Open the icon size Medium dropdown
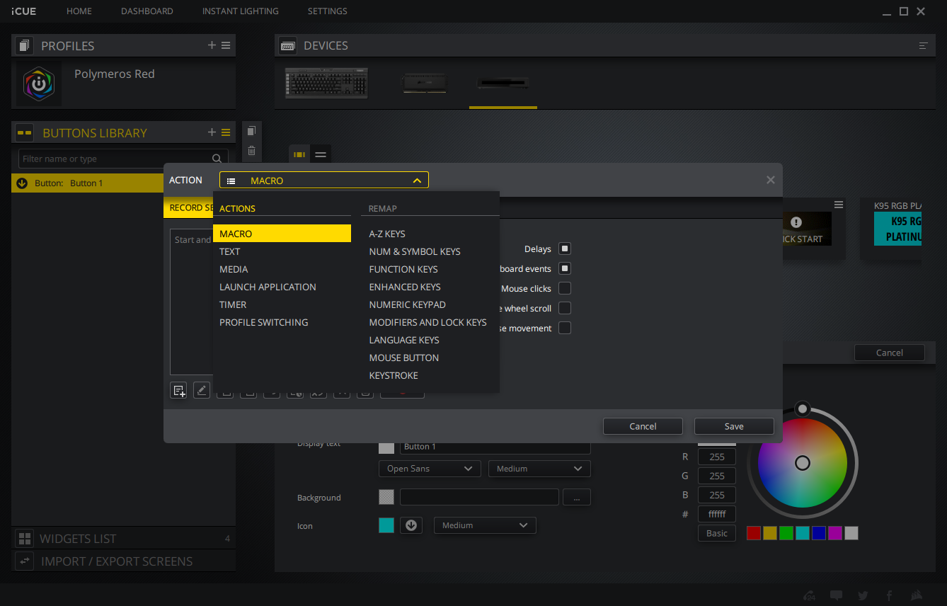Screen dimensions: 947x606 (485, 525)
